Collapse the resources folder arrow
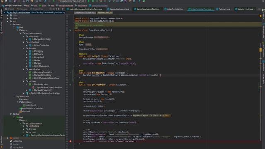Image resolution: width=265 pixels, height=149 pixels. coord(14,96)
